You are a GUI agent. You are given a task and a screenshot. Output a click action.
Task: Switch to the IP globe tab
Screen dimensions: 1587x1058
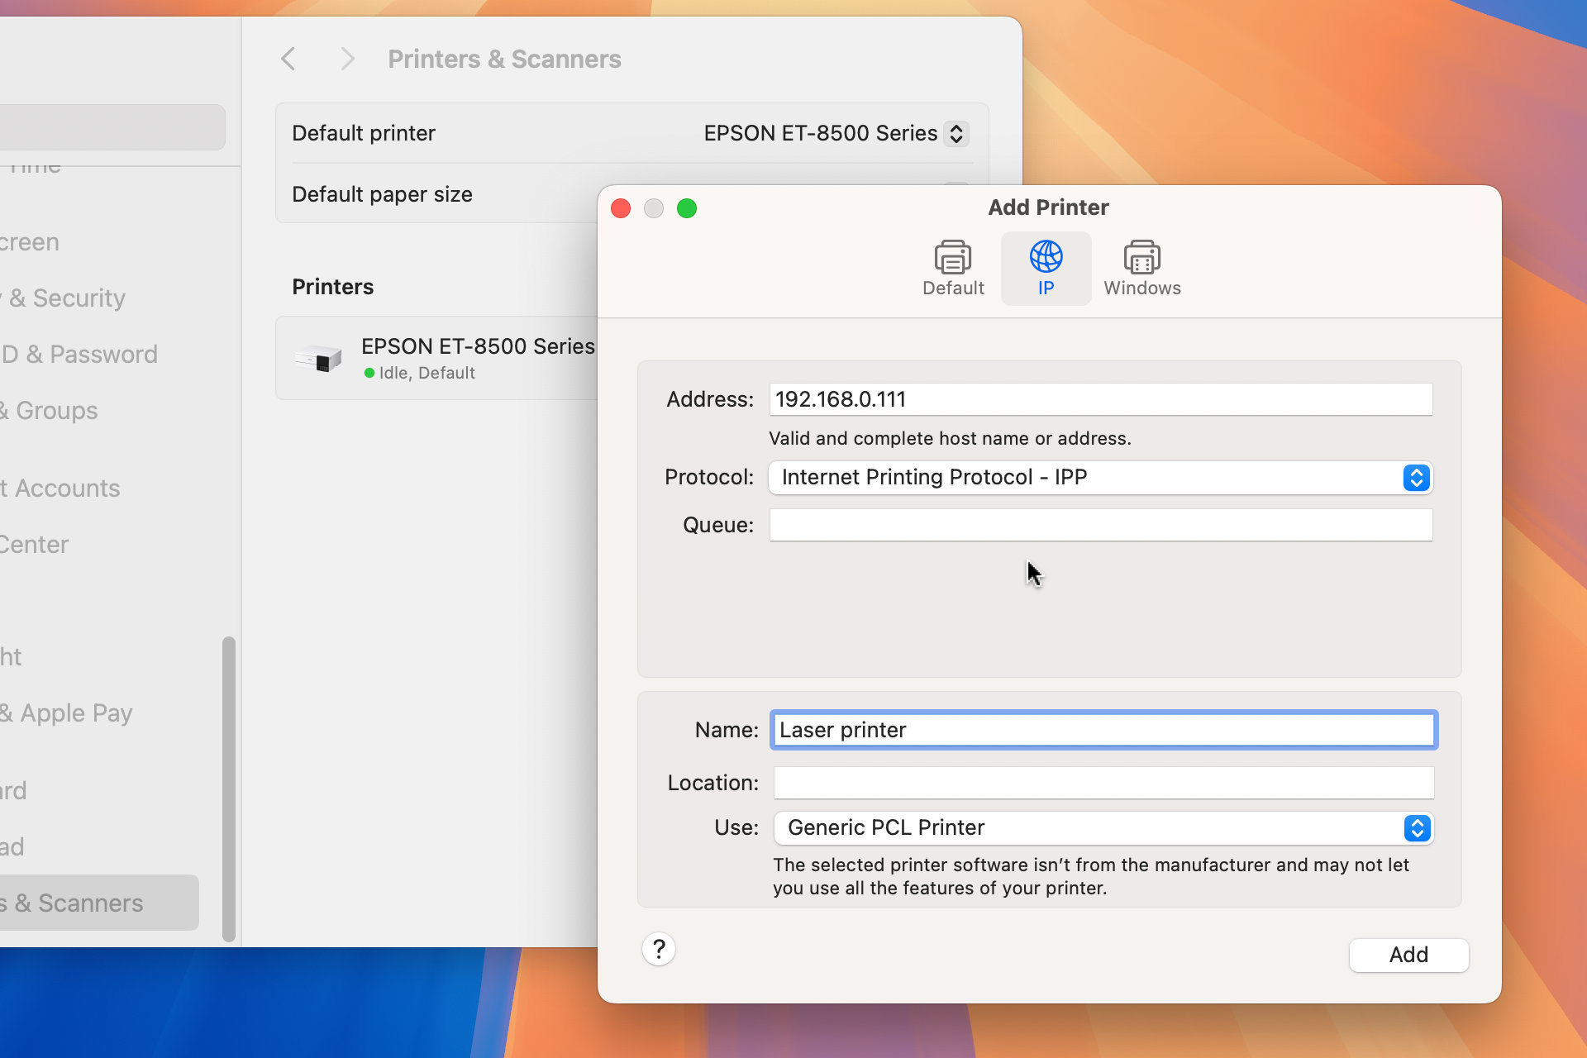pos(1046,268)
